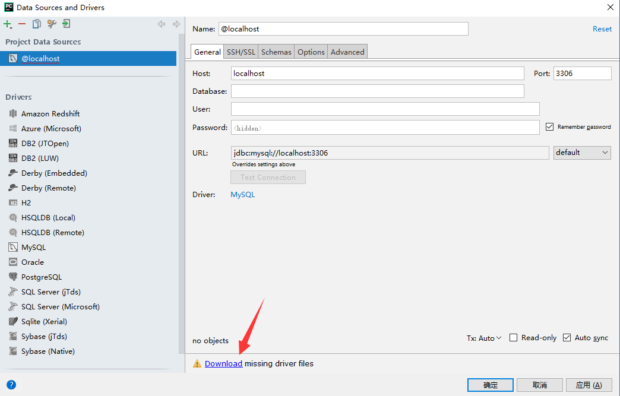Select the @localhost data source
Screen dimensions: 620x396
[x=88, y=59]
